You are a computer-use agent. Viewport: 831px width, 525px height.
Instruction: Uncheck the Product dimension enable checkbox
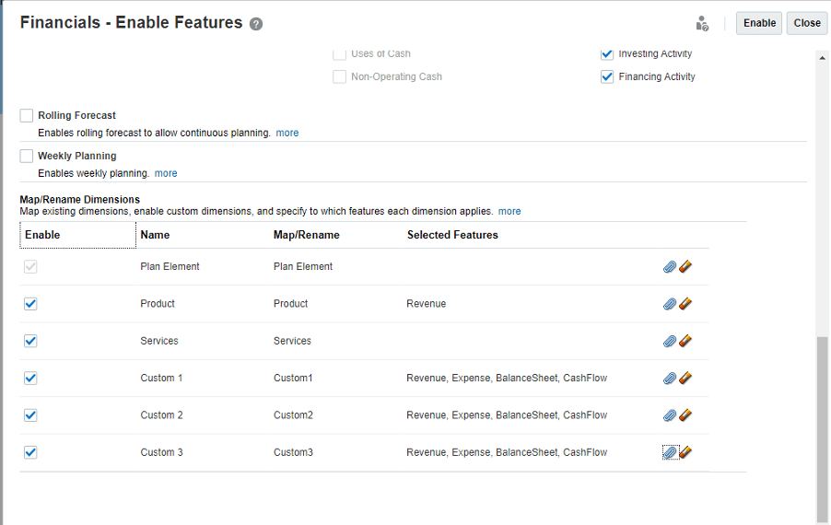click(x=30, y=304)
